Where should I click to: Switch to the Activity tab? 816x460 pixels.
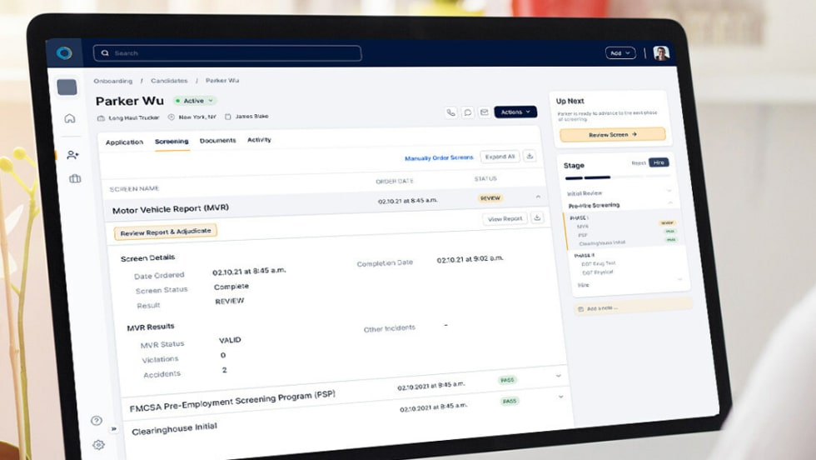[x=259, y=140]
